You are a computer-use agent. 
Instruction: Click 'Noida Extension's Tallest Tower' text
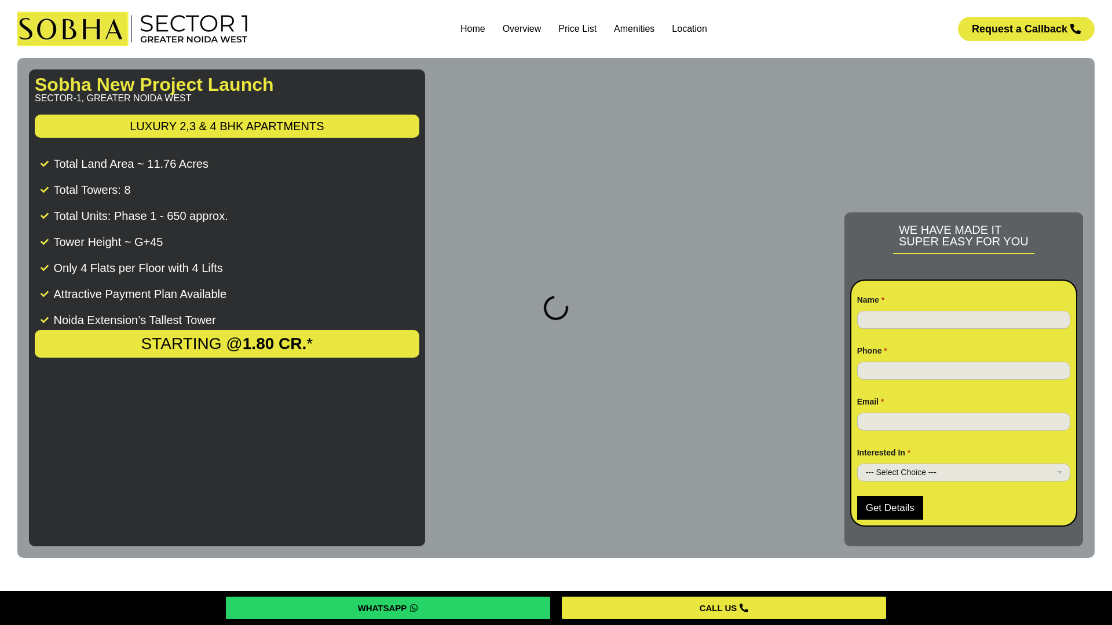click(134, 320)
